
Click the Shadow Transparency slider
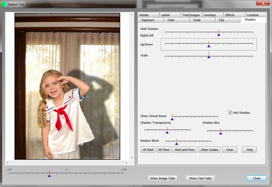[x=167, y=130]
